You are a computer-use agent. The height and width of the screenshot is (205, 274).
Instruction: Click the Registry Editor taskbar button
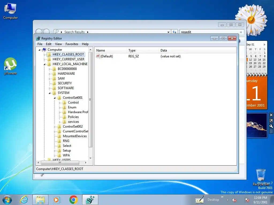[90, 200]
